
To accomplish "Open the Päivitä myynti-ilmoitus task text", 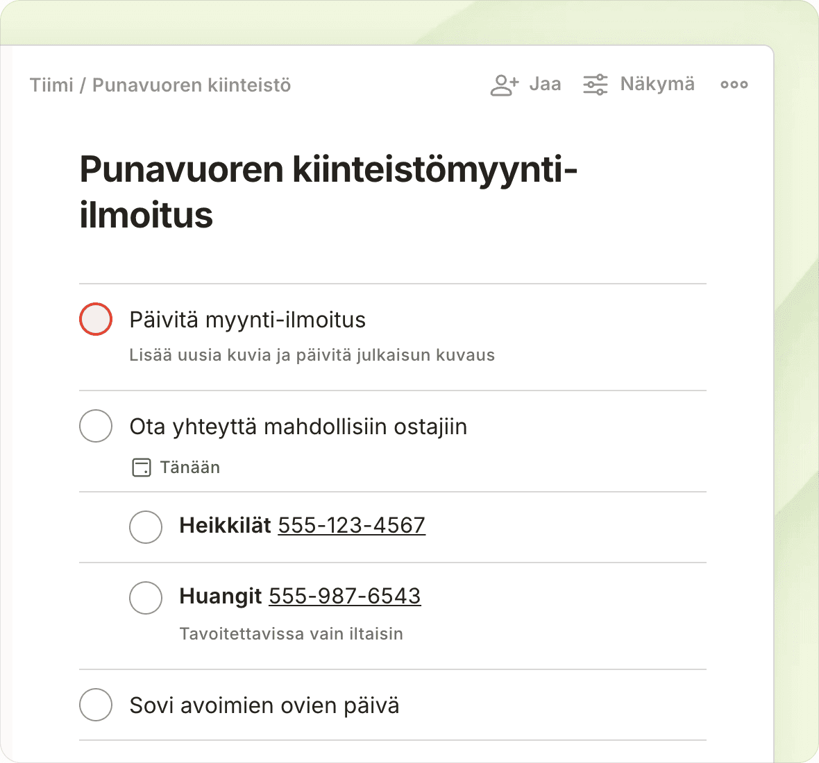I will click(x=247, y=320).
